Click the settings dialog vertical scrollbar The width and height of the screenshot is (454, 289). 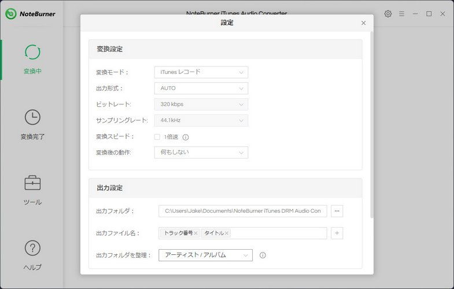click(x=372, y=124)
